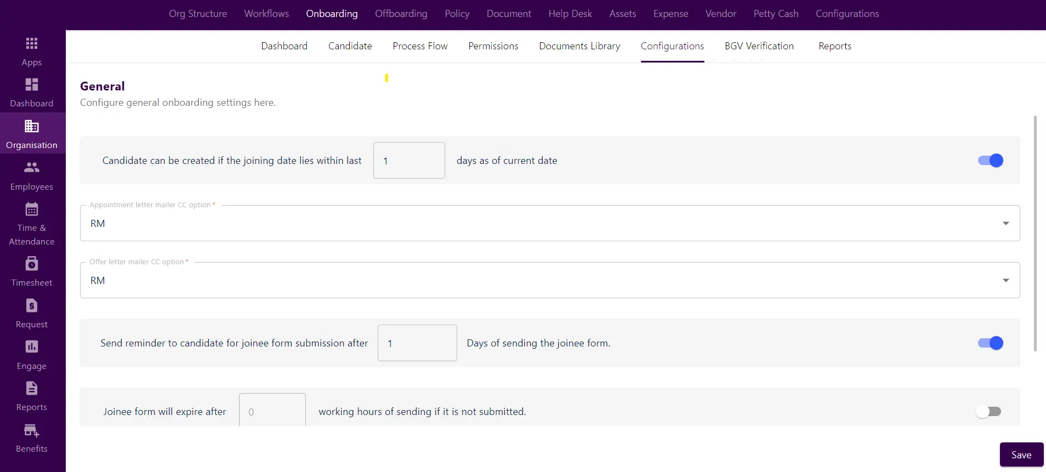Image resolution: width=1046 pixels, height=472 pixels.
Task: Focus the joinee form expiry hours field
Action: 272,410
